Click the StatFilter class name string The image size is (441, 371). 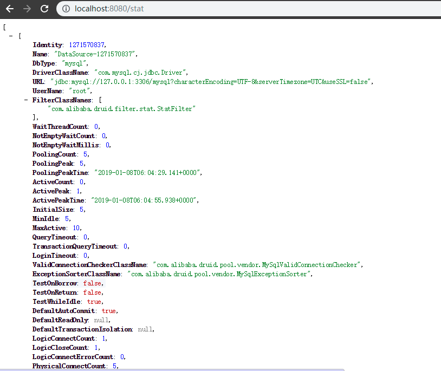tap(121, 109)
